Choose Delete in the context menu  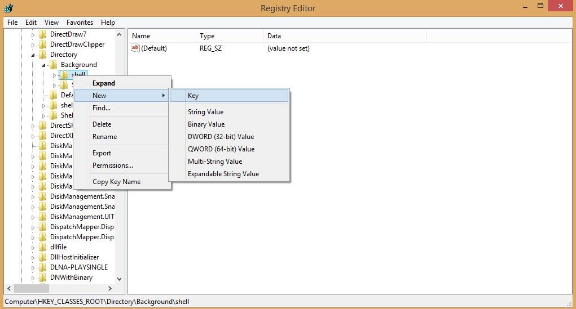(x=122, y=124)
